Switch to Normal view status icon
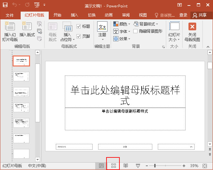The height and width of the screenshot is (170, 213). (x=101, y=165)
